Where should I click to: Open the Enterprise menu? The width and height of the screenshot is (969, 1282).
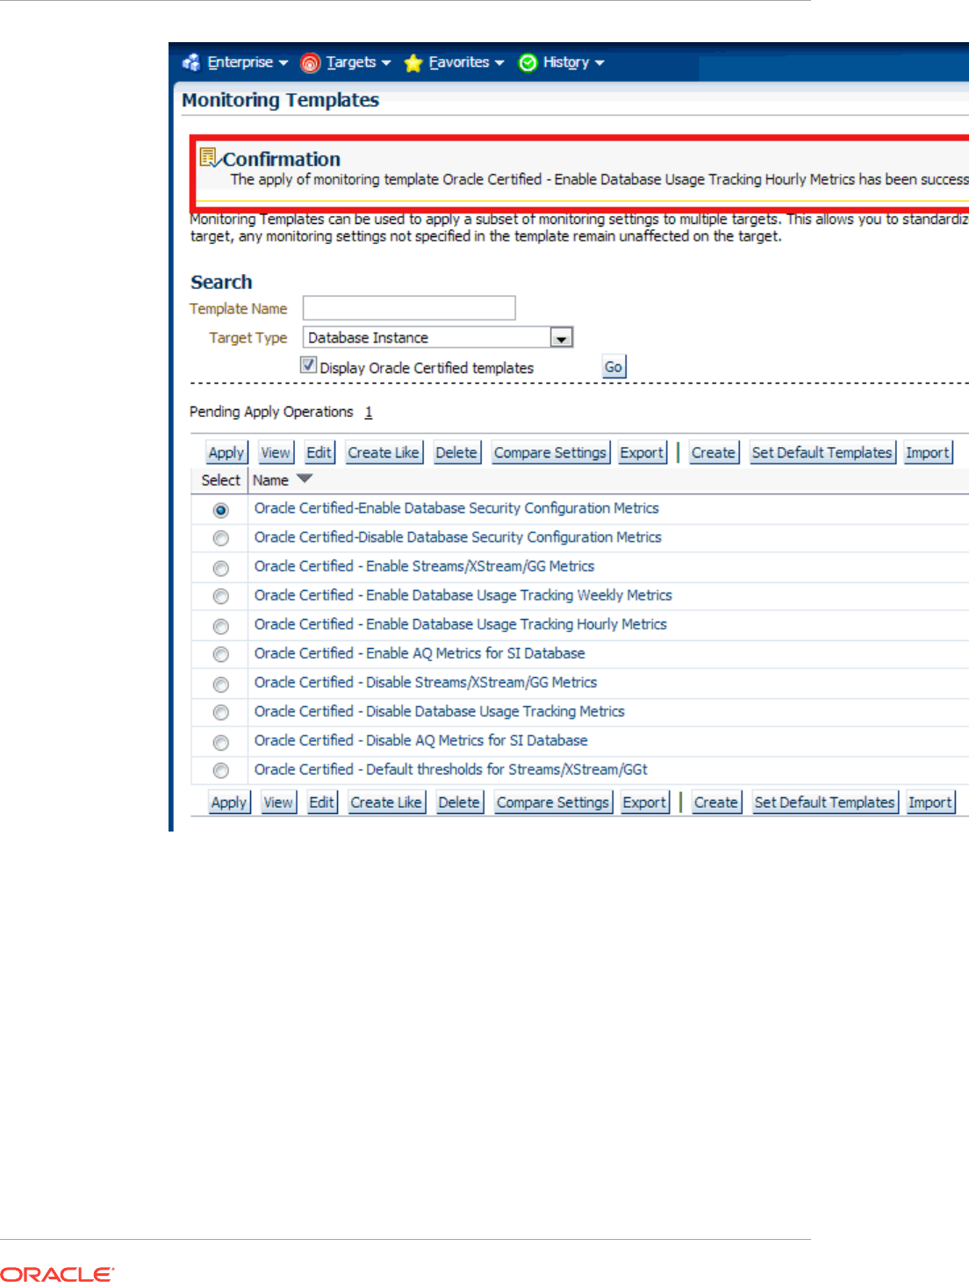tap(247, 62)
